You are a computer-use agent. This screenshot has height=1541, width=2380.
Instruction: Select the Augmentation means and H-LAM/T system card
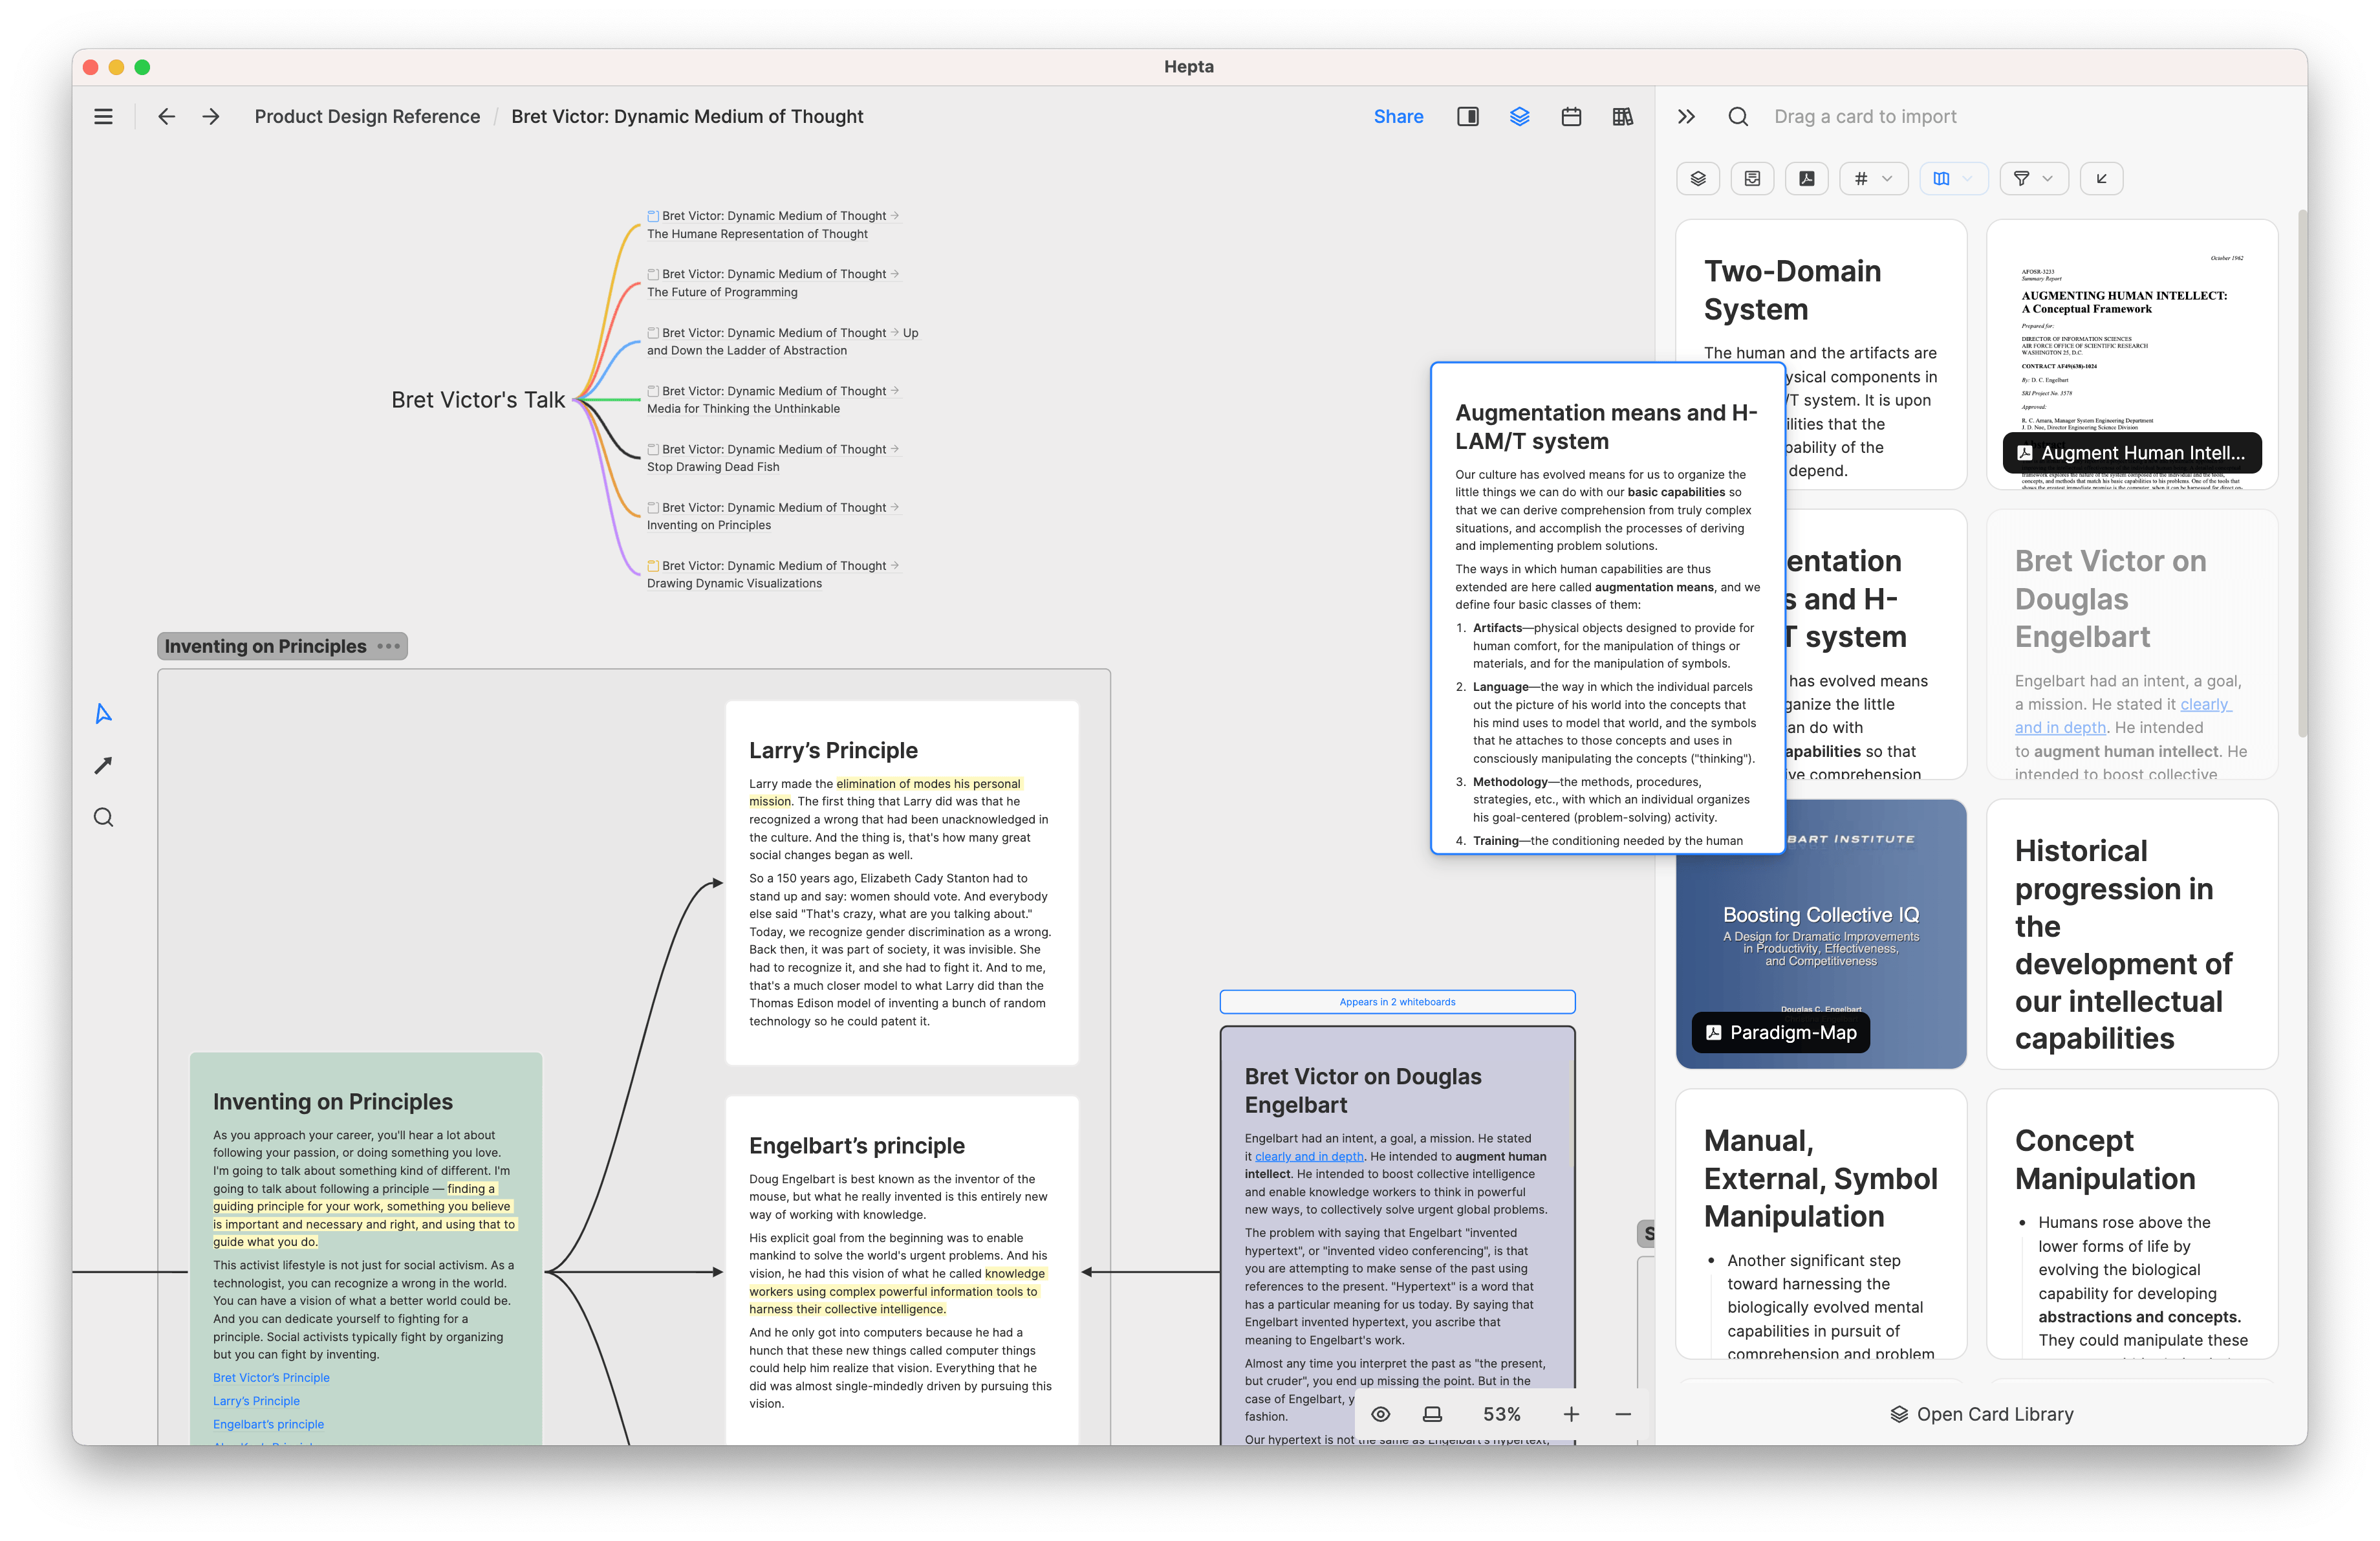tap(1607, 608)
